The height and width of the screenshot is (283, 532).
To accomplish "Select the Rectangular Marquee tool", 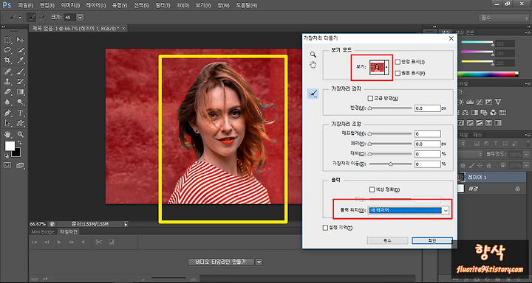I will (7, 40).
